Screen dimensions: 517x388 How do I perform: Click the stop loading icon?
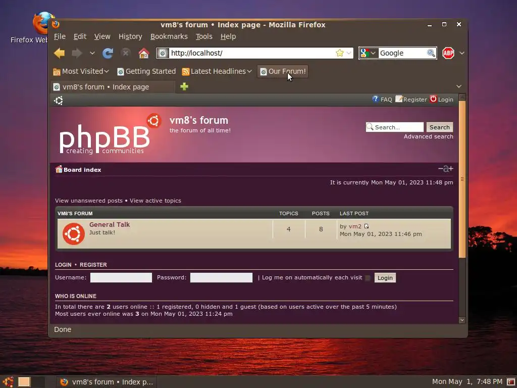(125, 53)
